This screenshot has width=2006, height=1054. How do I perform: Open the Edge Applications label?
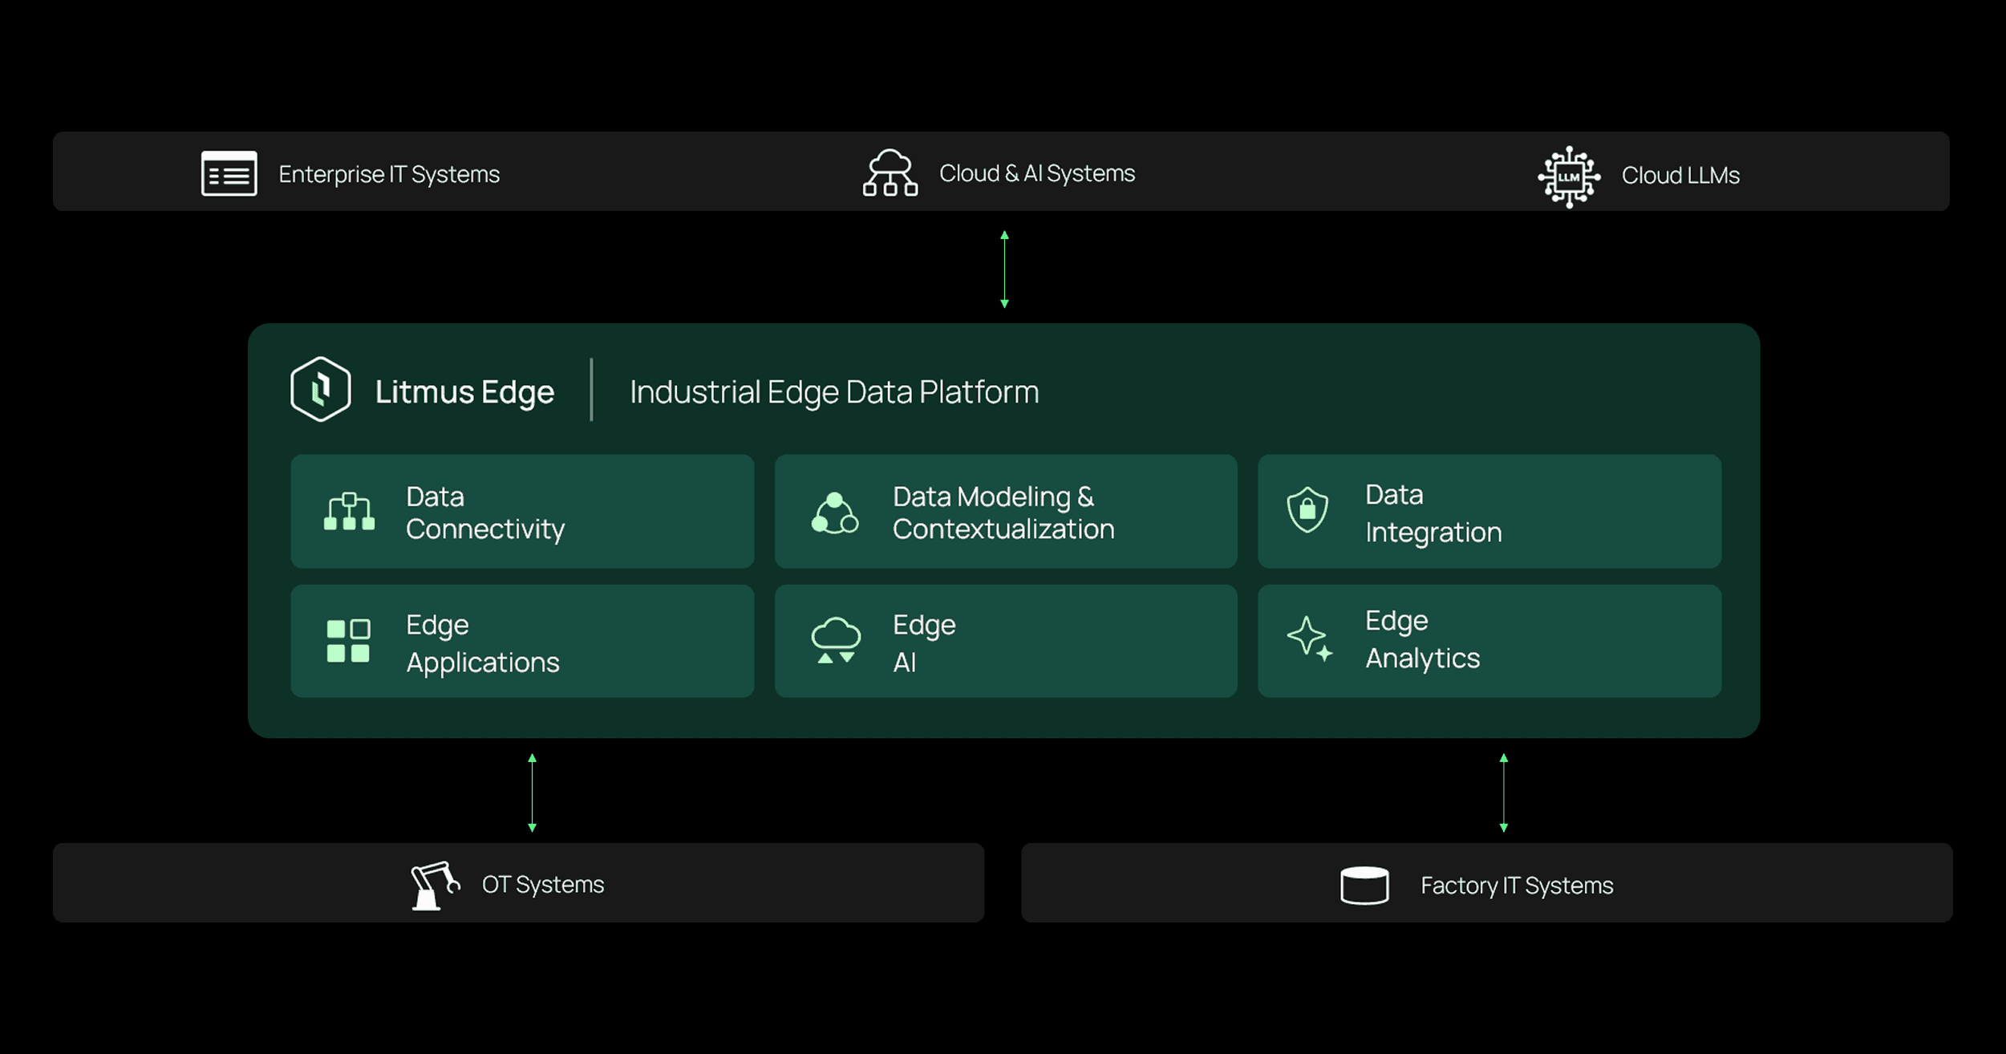(x=483, y=643)
